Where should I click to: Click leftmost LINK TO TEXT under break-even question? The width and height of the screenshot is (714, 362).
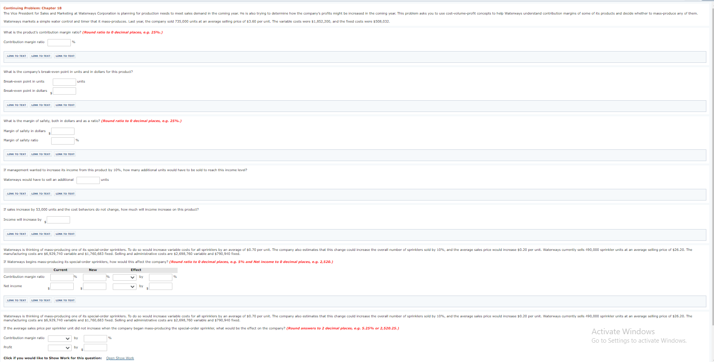[x=17, y=105]
